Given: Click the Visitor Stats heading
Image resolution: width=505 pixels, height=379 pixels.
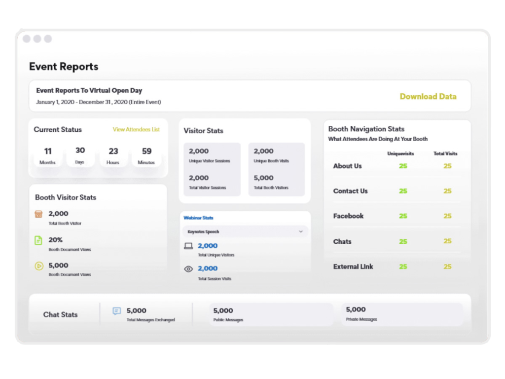Looking at the screenshot, I should 203,131.
